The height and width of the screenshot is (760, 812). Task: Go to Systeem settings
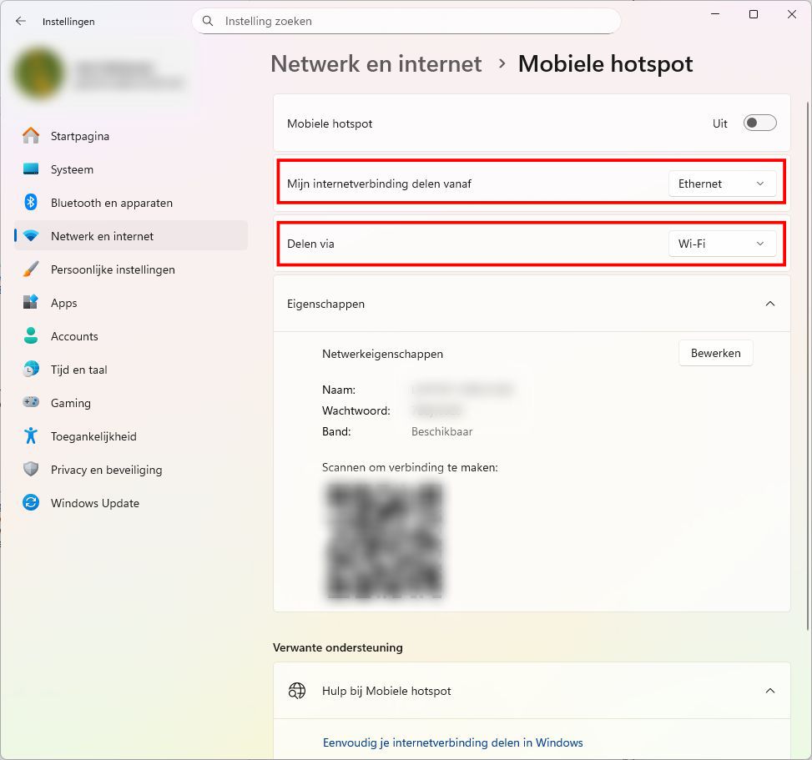[72, 169]
